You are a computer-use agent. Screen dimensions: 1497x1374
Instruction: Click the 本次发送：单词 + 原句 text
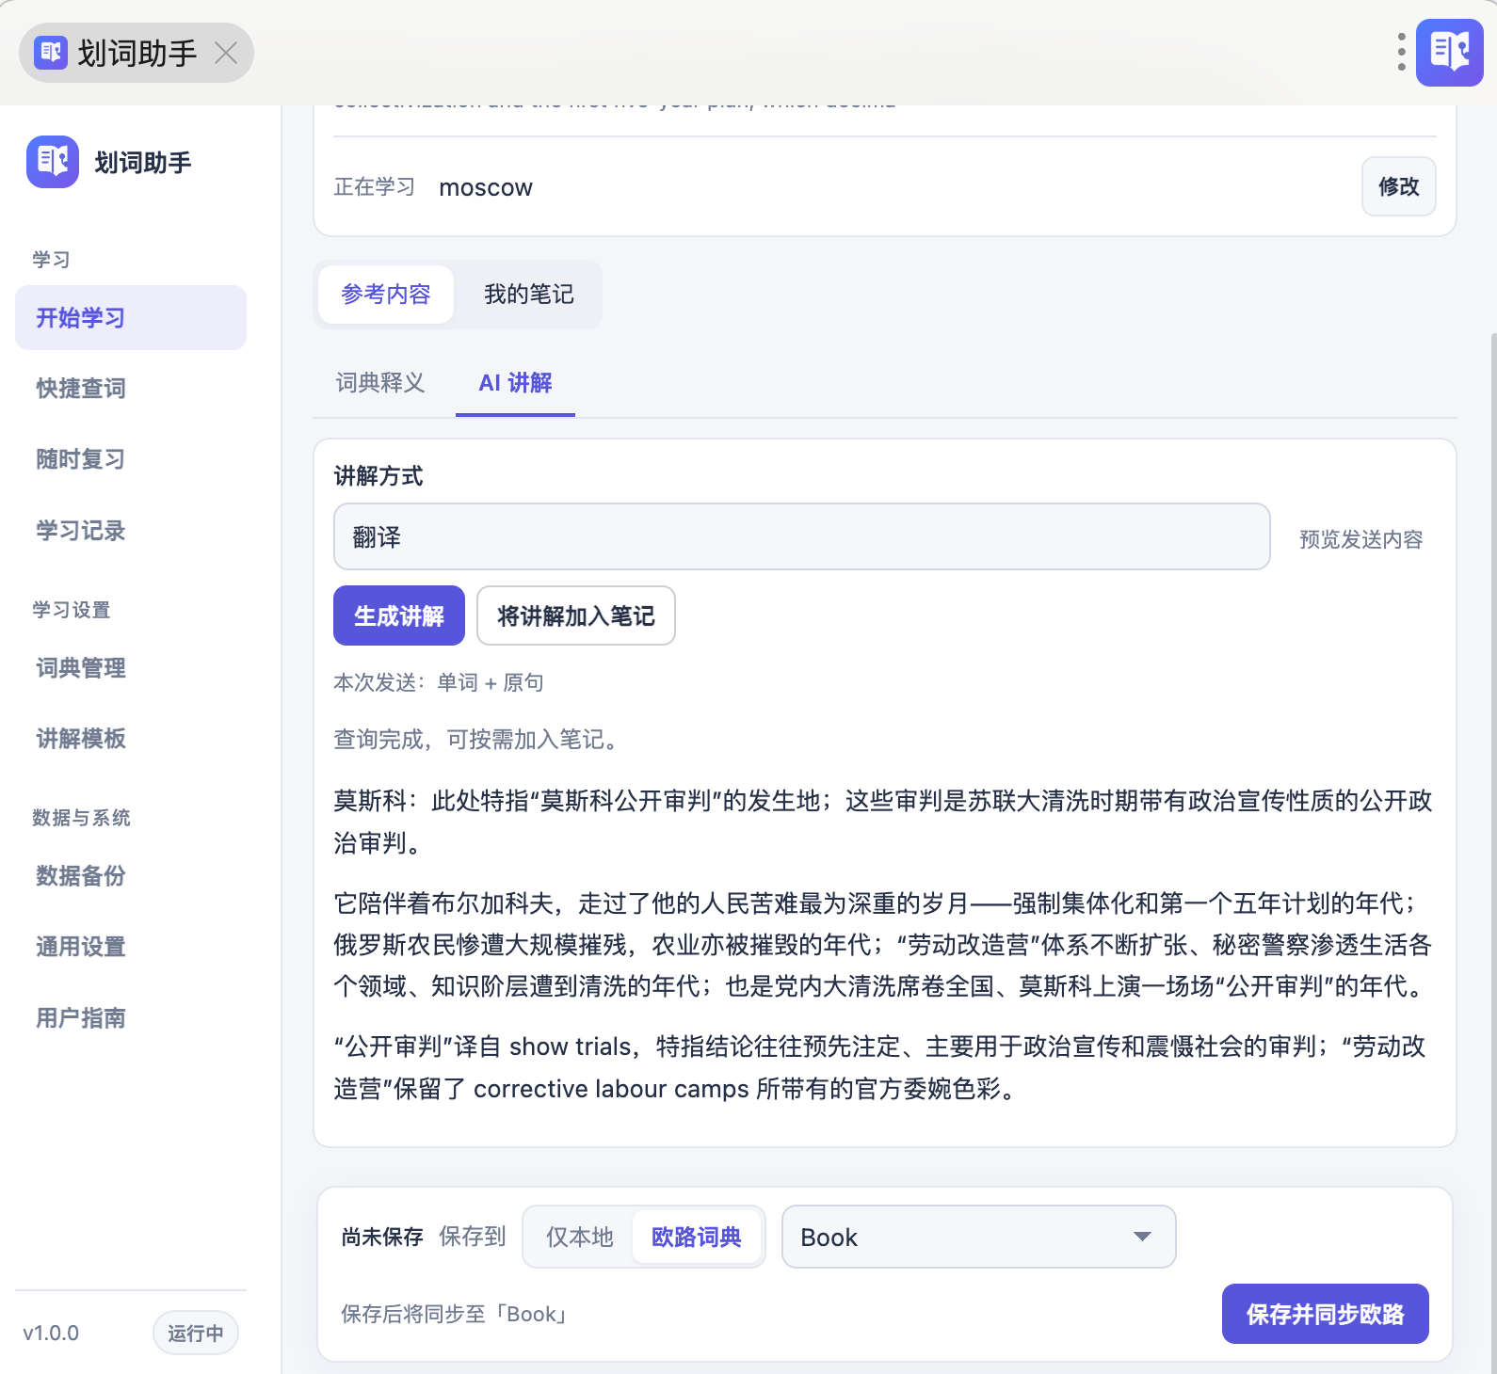pos(439,682)
